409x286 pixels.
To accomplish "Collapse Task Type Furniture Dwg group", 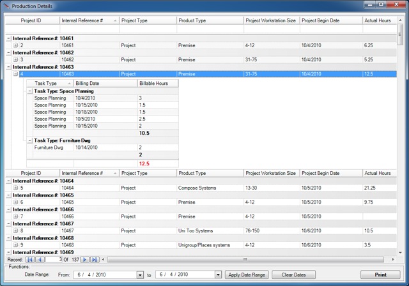I will click(x=29, y=140).
